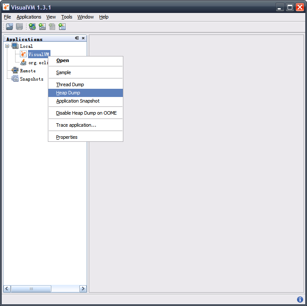The image size is (307, 306).
Task: Select Thread Dump in context menu
Action: (x=85, y=84)
